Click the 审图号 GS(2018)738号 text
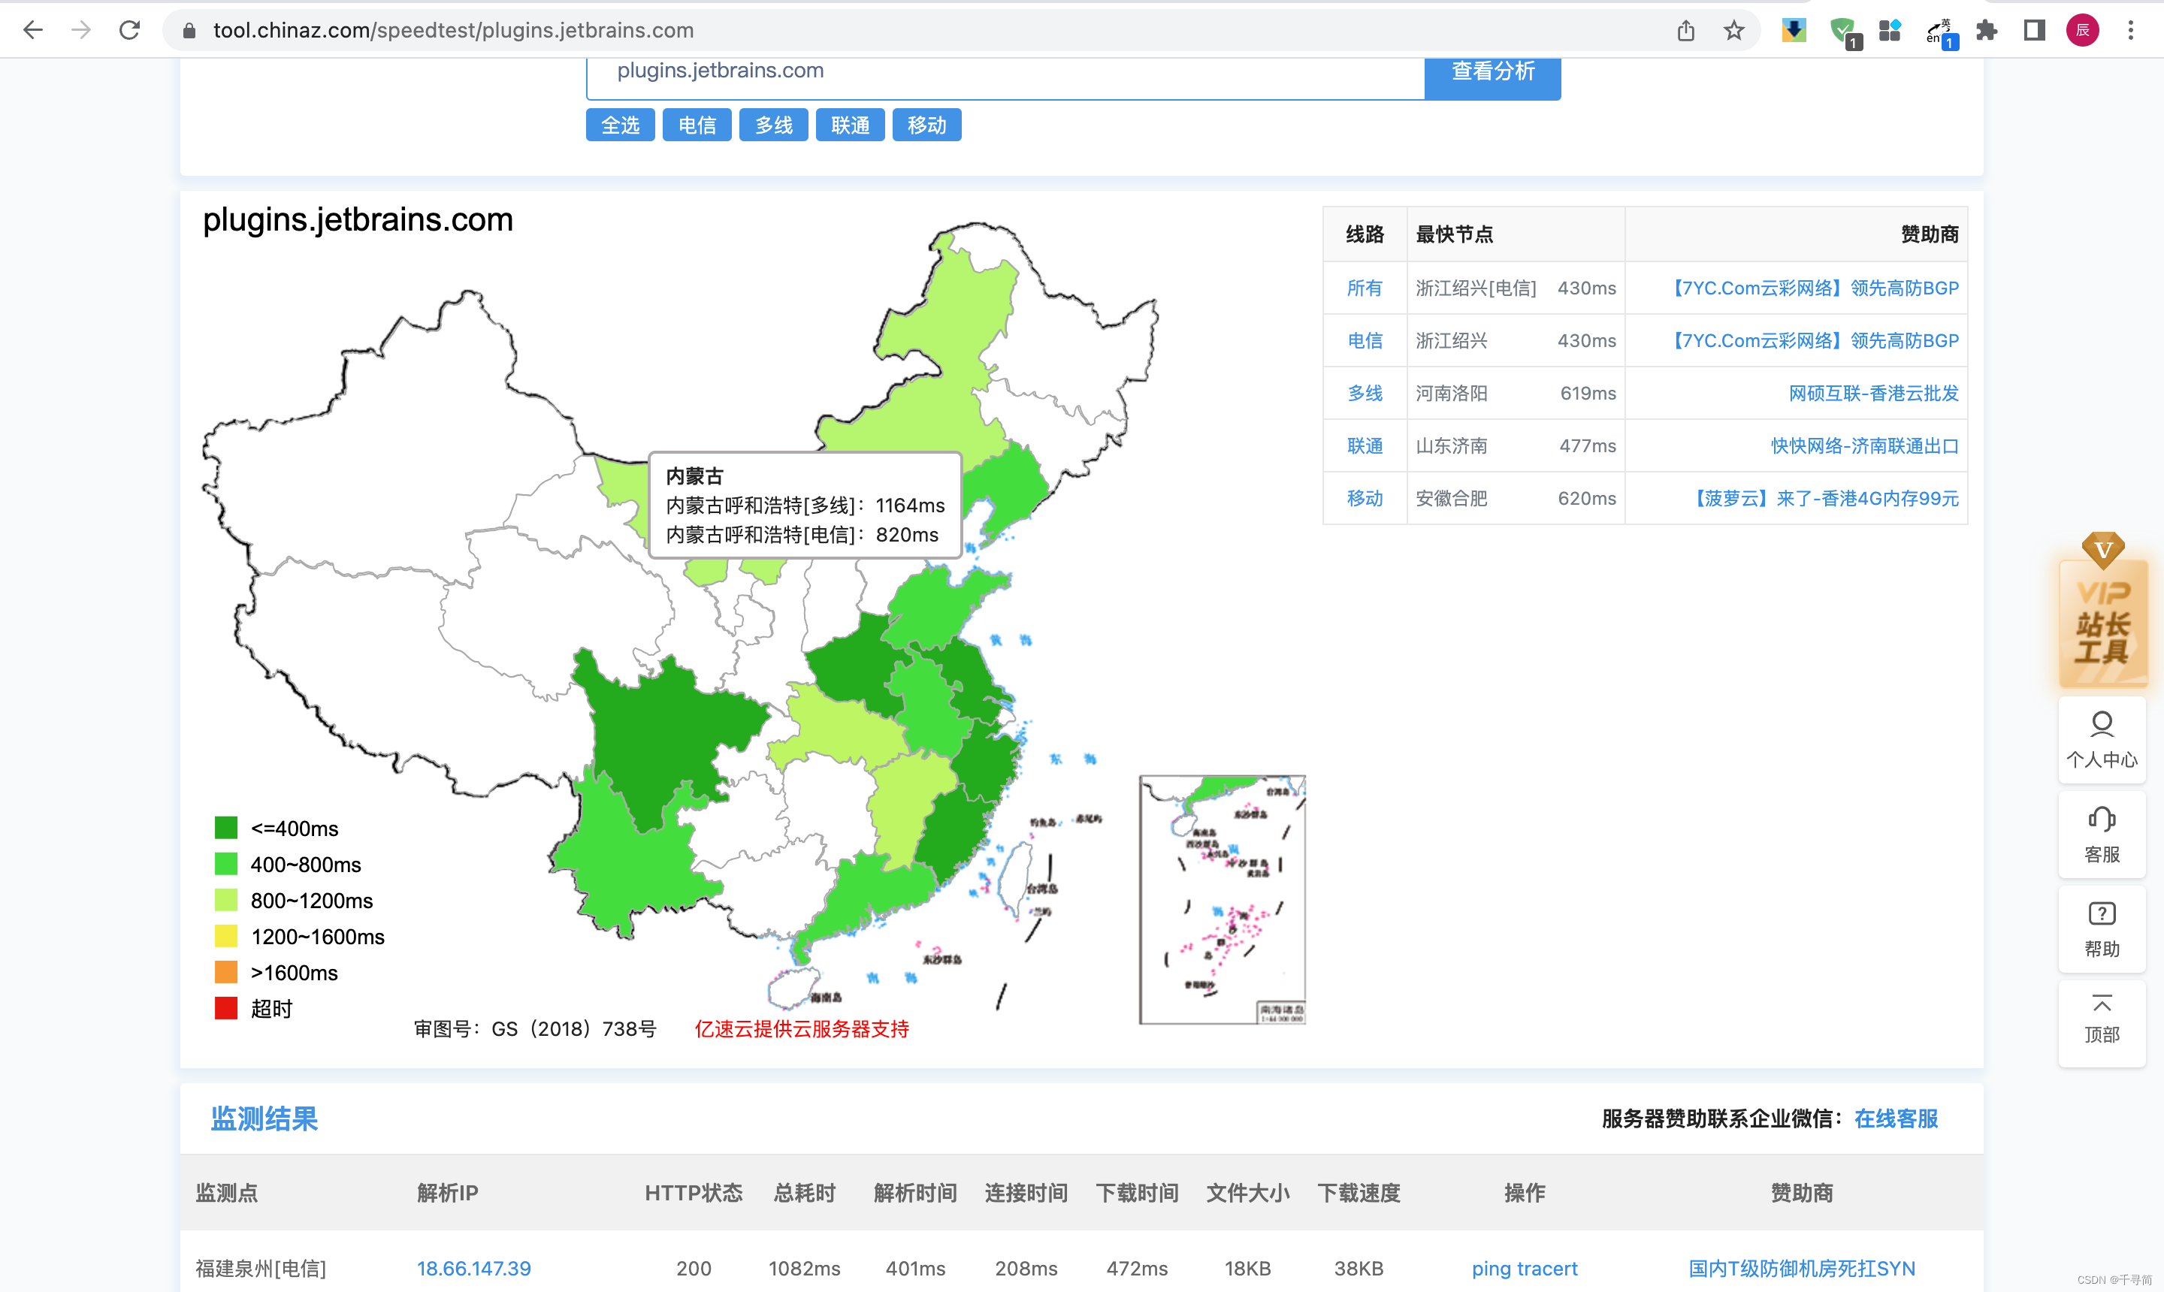Screen dimensions: 2164x1292 [535, 1029]
